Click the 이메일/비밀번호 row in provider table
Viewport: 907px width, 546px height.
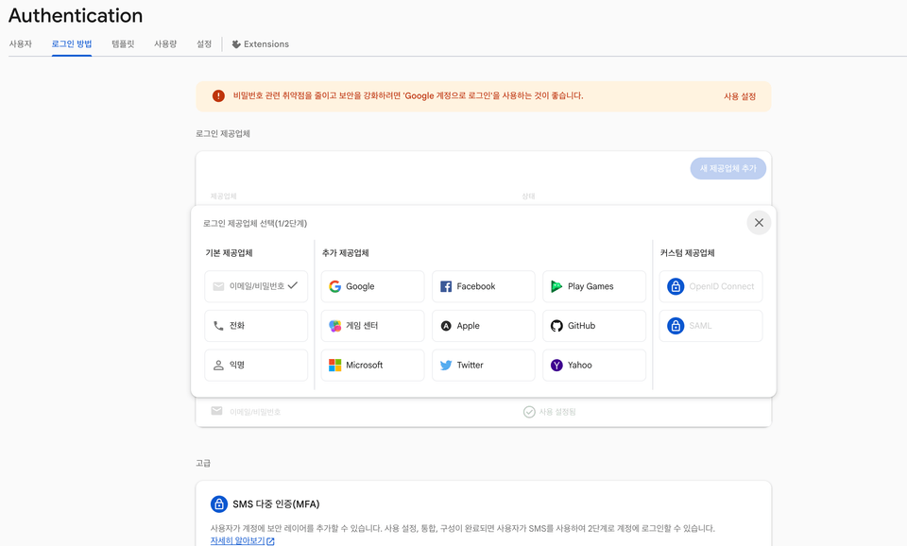pyautogui.click(x=484, y=412)
